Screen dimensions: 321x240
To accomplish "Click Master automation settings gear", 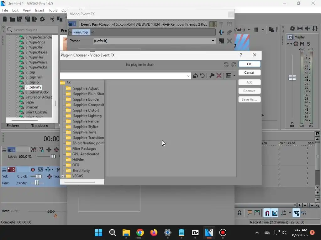I will point(296,44).
